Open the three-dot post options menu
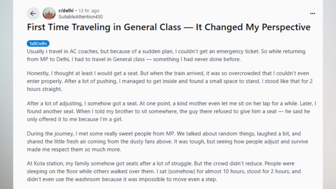Viewport: 336px width, 189px height. click(312, 13)
